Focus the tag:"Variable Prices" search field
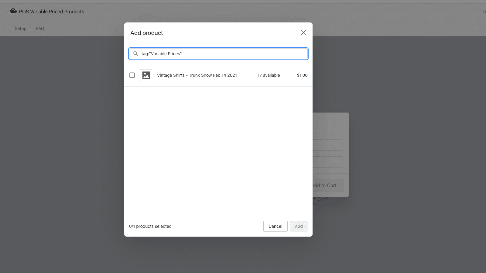The image size is (486, 273). tap(223, 54)
